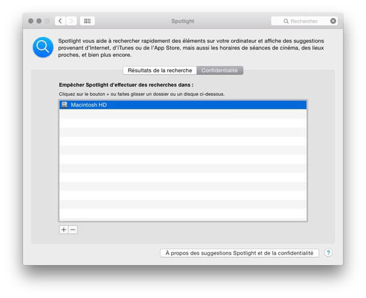Click the blue Spotlight magnifier icon
Viewport: 366px width, 298px height.
(43, 47)
